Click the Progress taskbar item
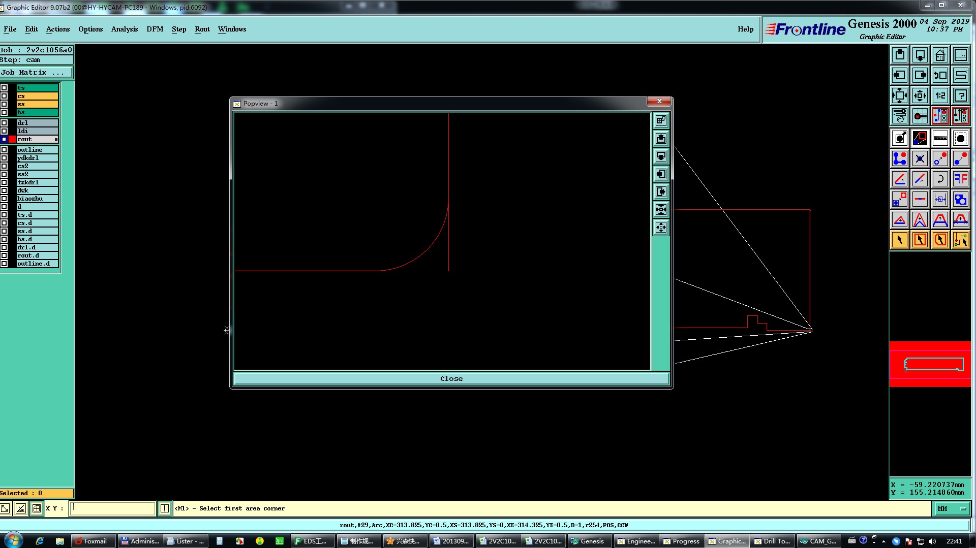This screenshot has height=548, width=976. 681,541
